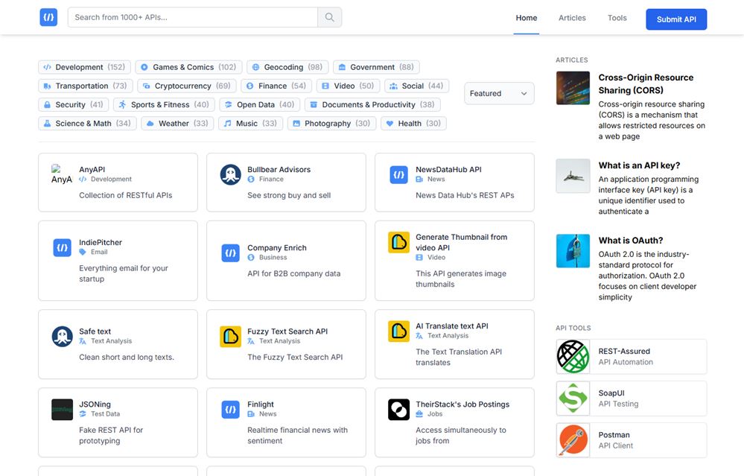
Task: Open the Company Enrich title
Action: pyautogui.click(x=276, y=248)
